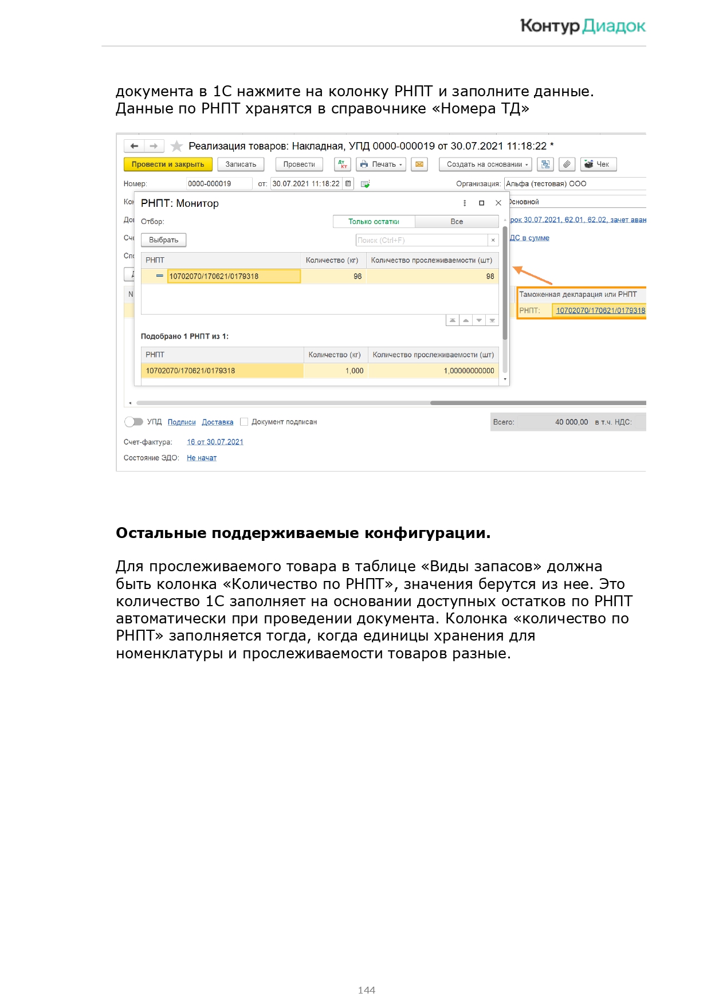Click into the Поиск (Ctrl+F) search field
711x1005 pixels.
click(421, 240)
